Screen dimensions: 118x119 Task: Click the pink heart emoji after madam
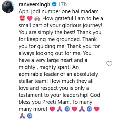click(30, 19)
